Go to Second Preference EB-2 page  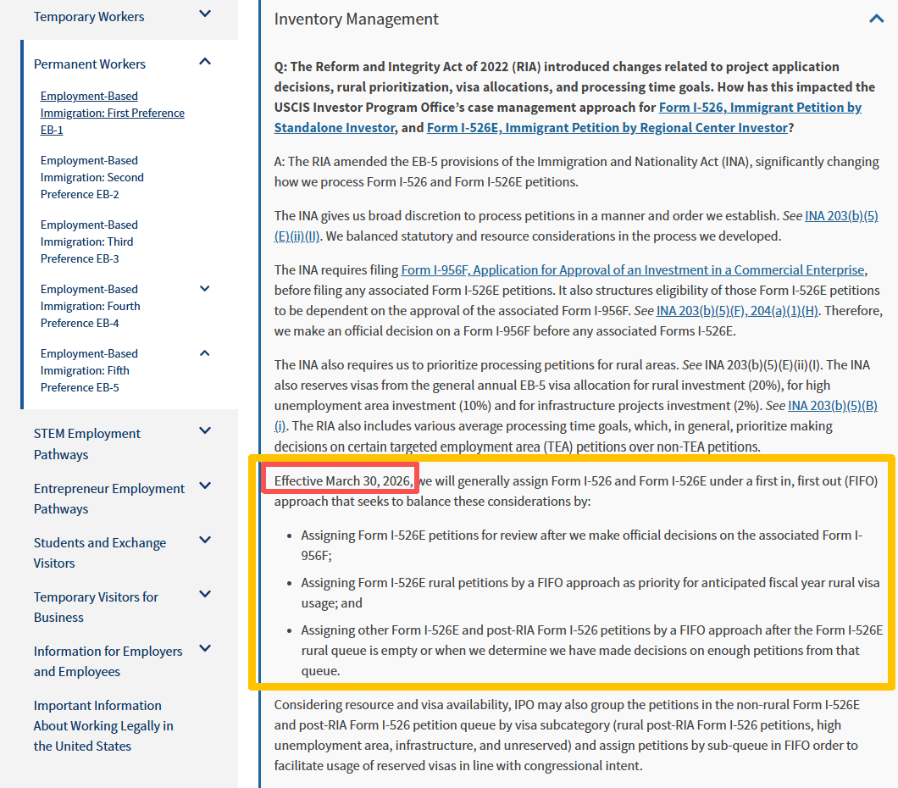coord(91,177)
